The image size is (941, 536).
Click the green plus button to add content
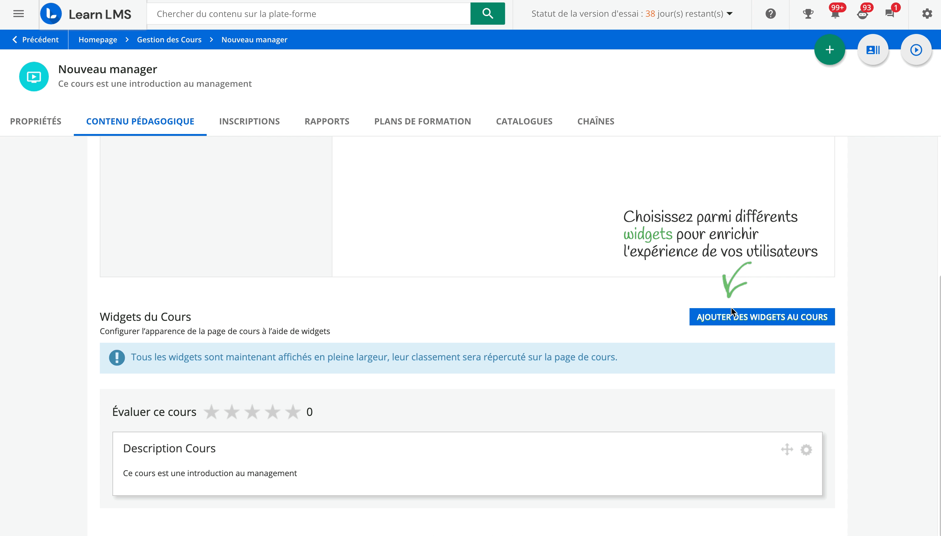click(x=830, y=49)
